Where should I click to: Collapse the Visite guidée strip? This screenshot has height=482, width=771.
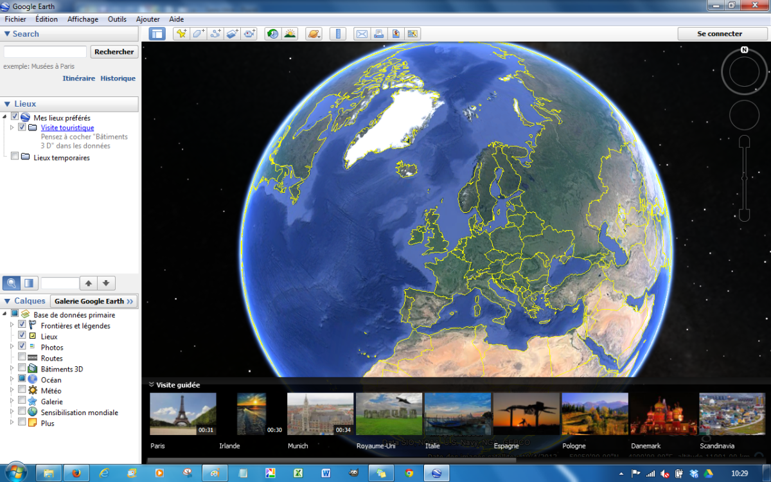click(x=151, y=385)
